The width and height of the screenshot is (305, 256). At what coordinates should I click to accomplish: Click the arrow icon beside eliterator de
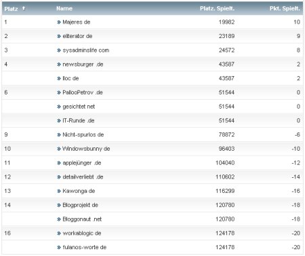[x=59, y=36]
